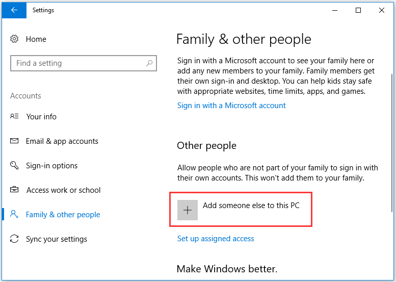Click the Find a setting search box
396x282 pixels.
pos(84,63)
